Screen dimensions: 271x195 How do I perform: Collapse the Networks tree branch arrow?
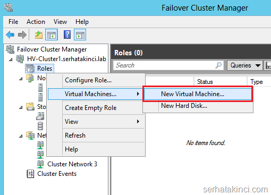pyautogui.click(x=21, y=136)
